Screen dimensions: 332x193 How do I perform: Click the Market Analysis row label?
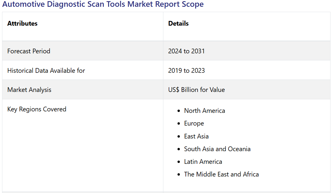(29, 90)
